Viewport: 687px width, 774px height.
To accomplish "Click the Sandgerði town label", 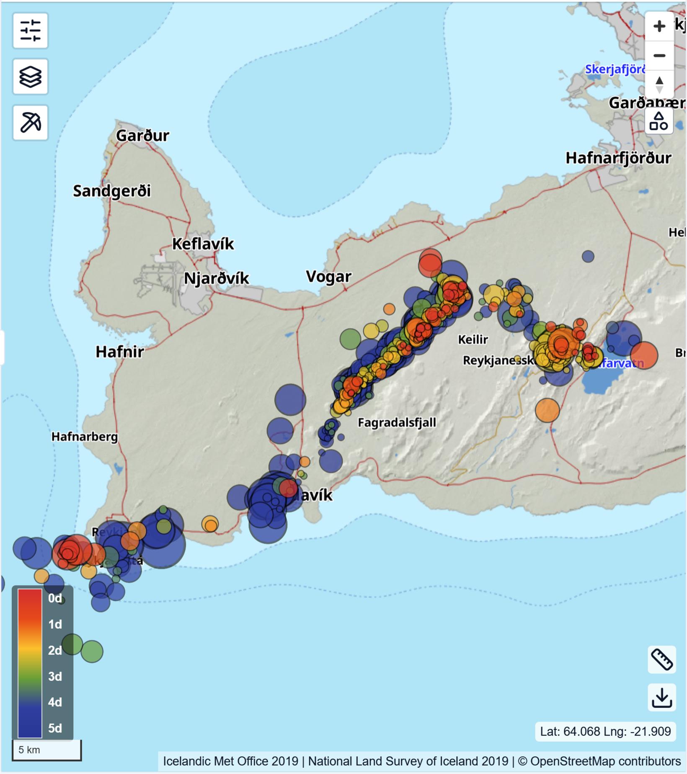I will pyautogui.click(x=112, y=191).
